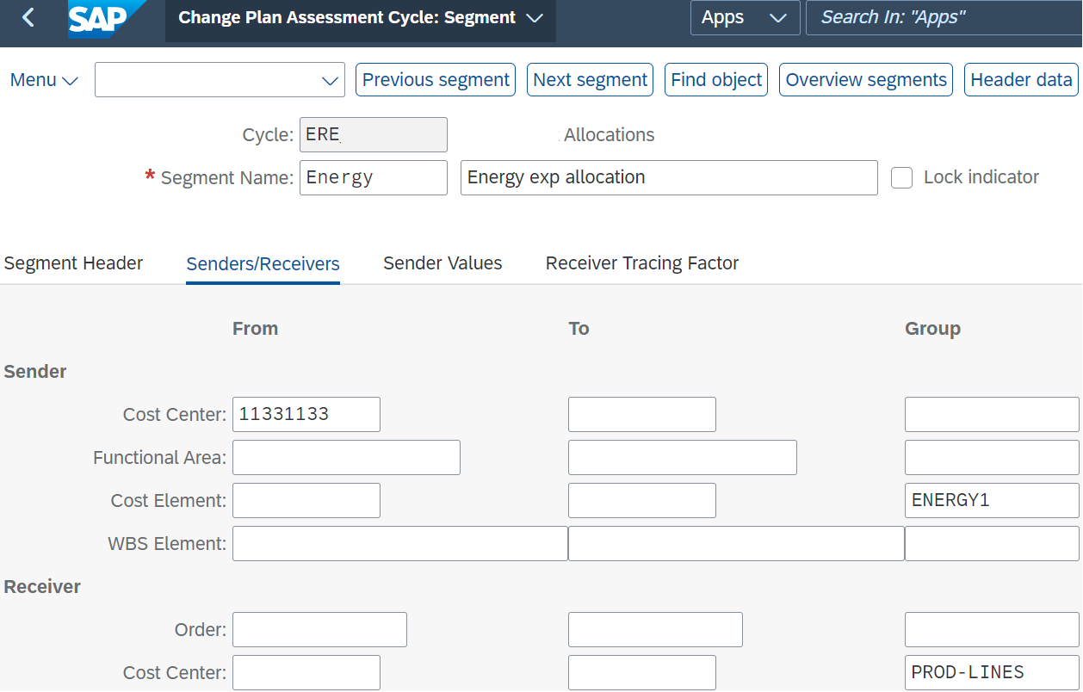Click Receiver Cost Center Group field PROD-LINES
Screen dimensions: 1083x692
point(992,672)
